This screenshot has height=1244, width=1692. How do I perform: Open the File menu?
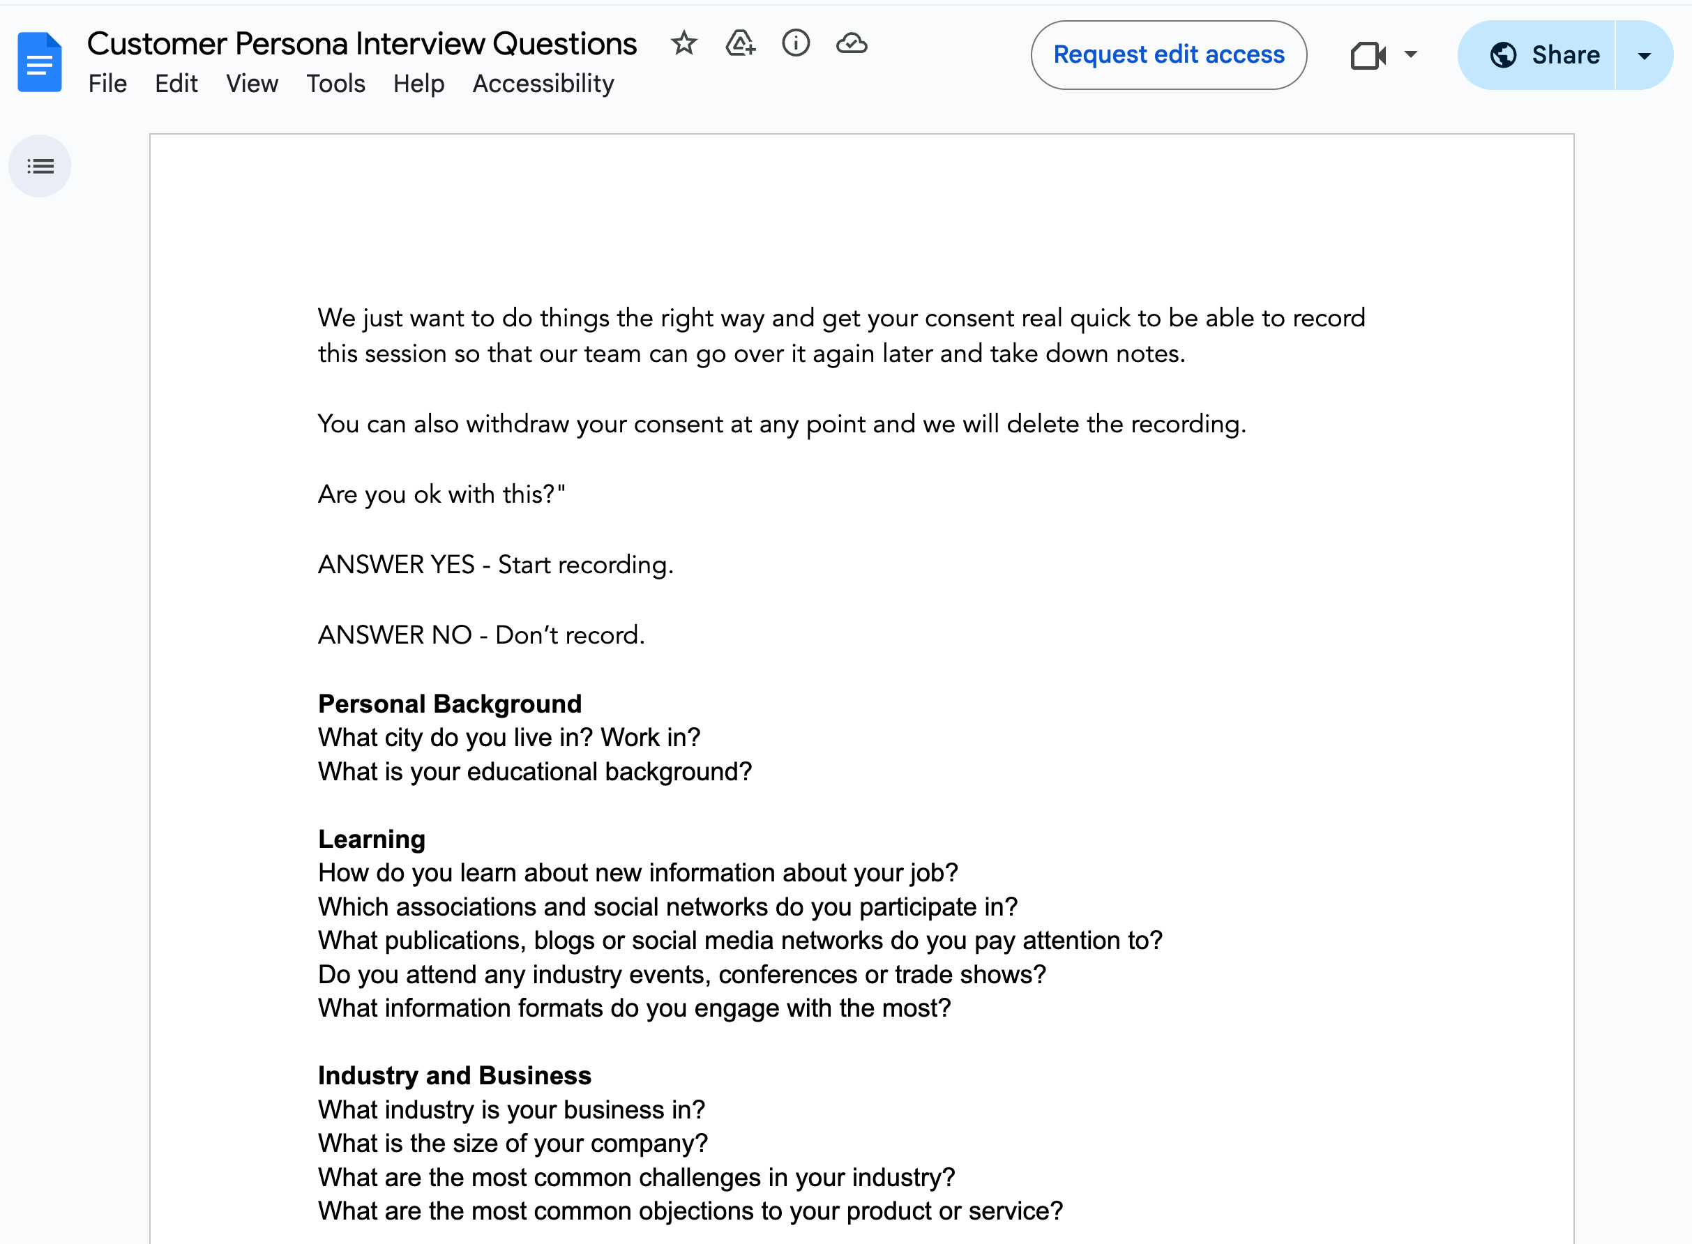(107, 84)
